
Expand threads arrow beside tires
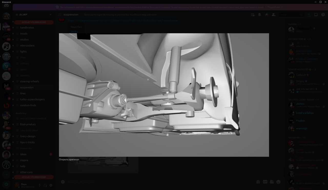tap(13, 93)
